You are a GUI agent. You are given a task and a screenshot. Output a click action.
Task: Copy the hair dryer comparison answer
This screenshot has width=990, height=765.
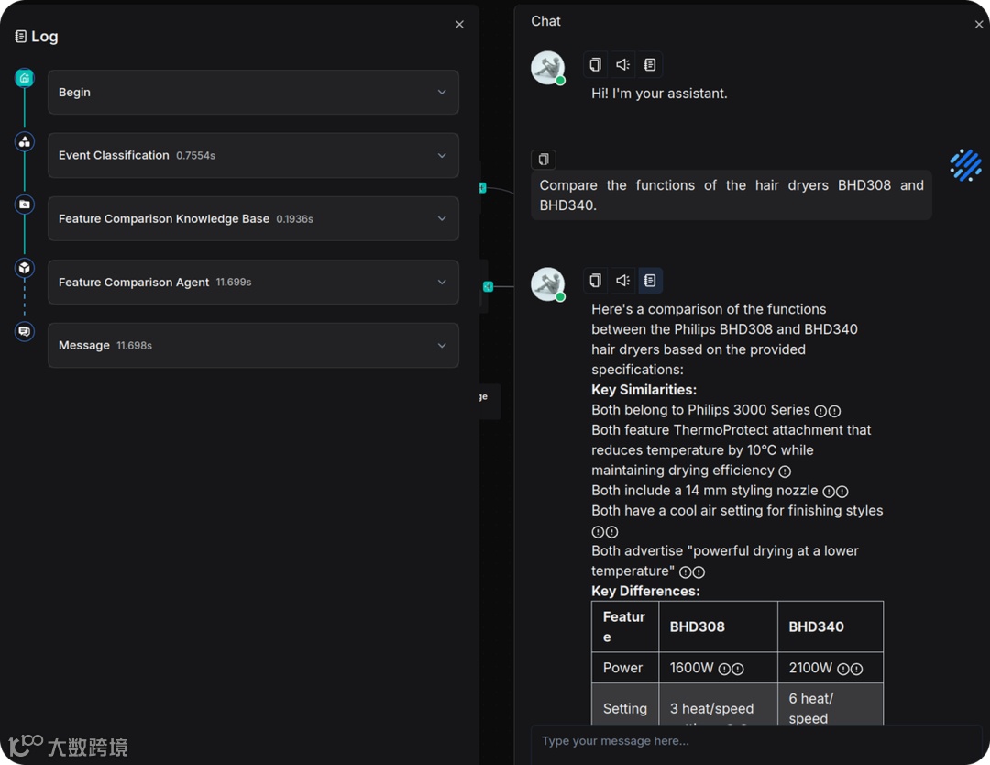click(x=595, y=281)
